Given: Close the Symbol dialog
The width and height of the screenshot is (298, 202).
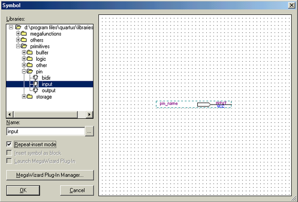Looking at the screenshot, I should [x=291, y=5].
